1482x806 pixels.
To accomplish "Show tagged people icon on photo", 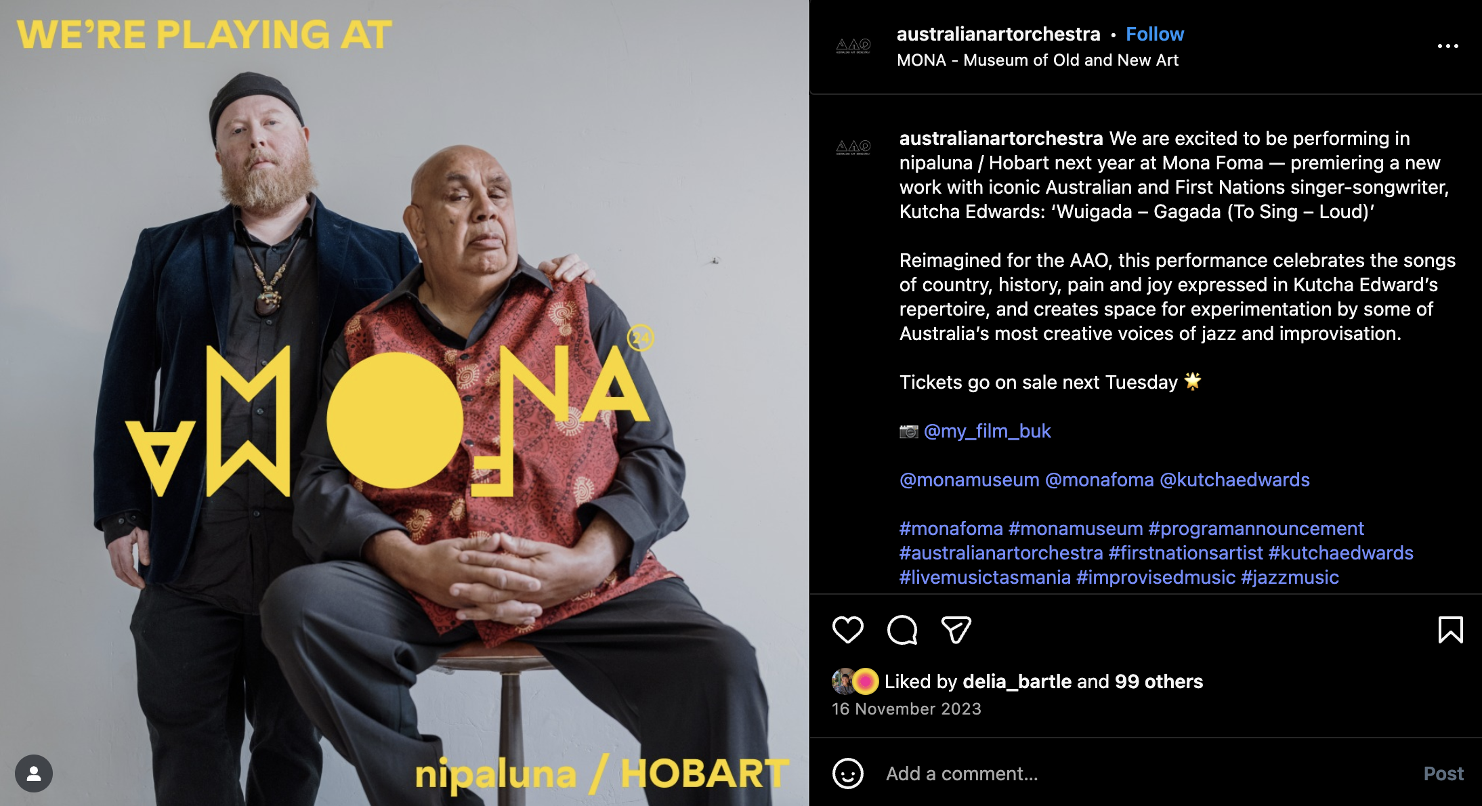I will coord(34,773).
